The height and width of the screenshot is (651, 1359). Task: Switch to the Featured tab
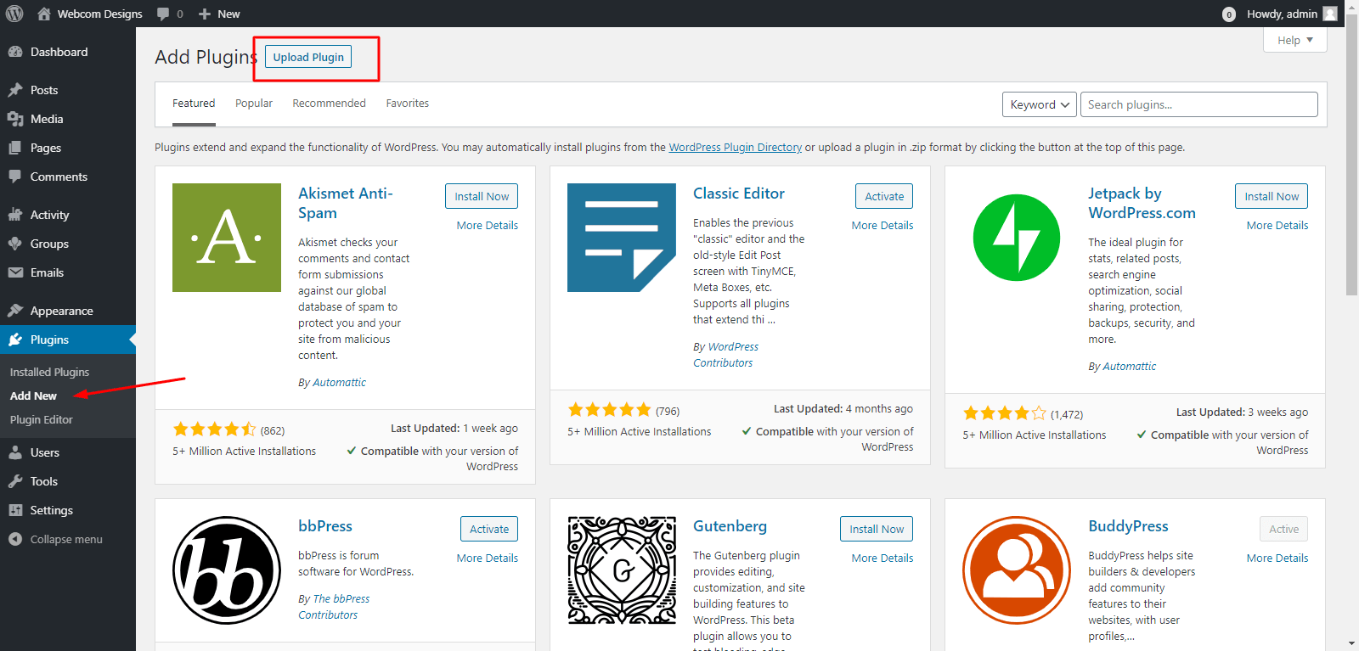pos(194,104)
